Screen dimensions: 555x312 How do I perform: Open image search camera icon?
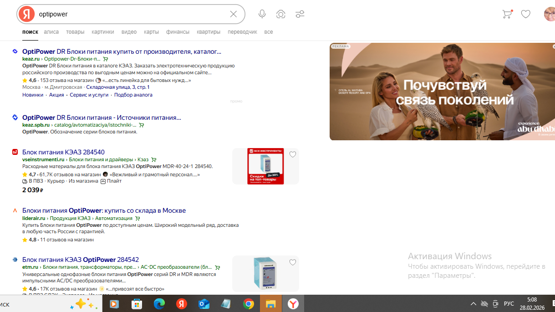point(281,14)
